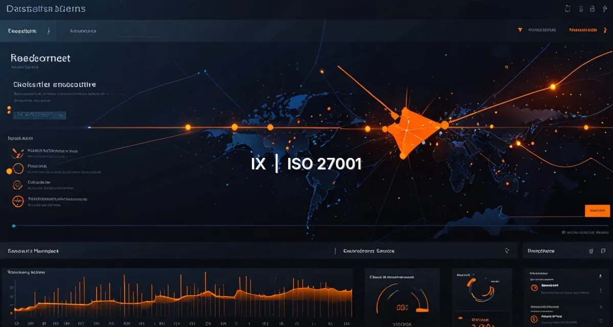The height and width of the screenshot is (327, 613).
Task: Select the orange highlighted tab beside the filter
Action: (x=583, y=30)
